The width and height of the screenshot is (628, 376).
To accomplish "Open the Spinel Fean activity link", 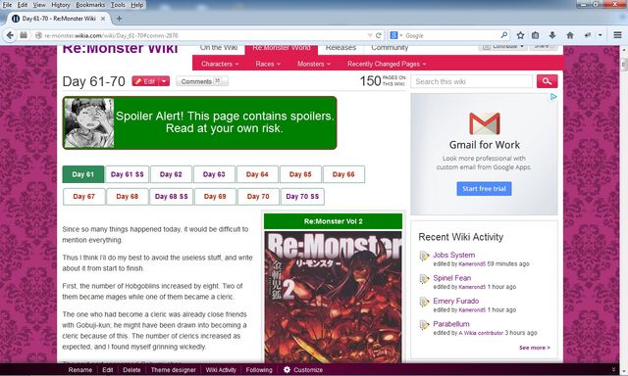I will pyautogui.click(x=451, y=278).
